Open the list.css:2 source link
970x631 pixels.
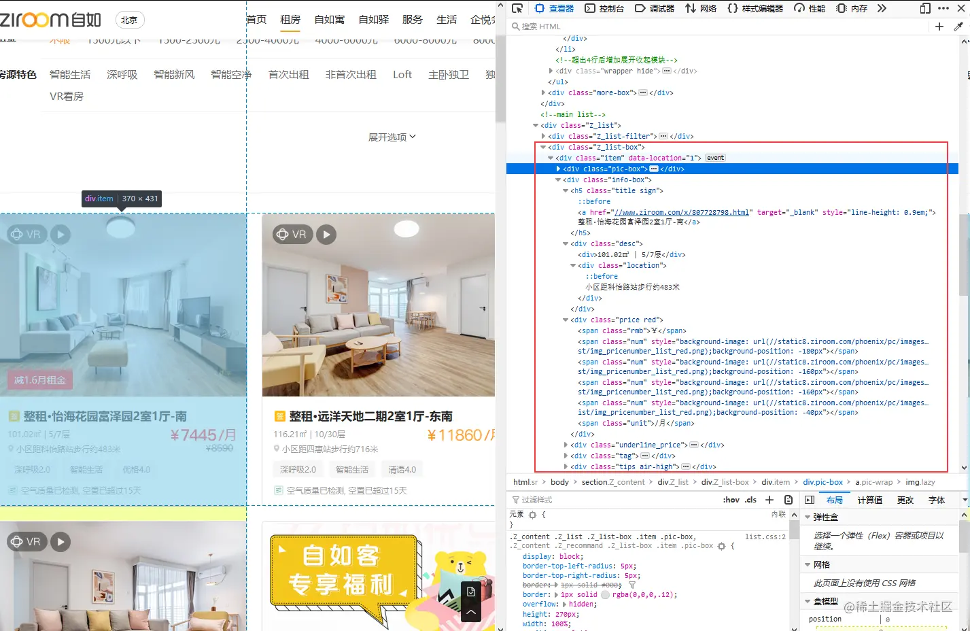[765, 536]
